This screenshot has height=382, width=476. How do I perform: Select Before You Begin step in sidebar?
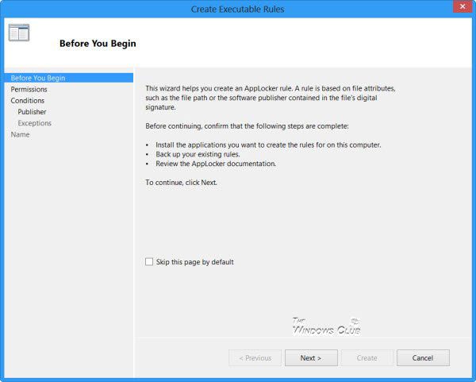click(38, 78)
